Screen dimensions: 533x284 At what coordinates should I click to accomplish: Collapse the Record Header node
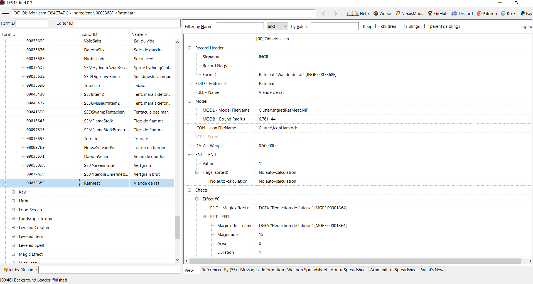pos(190,48)
